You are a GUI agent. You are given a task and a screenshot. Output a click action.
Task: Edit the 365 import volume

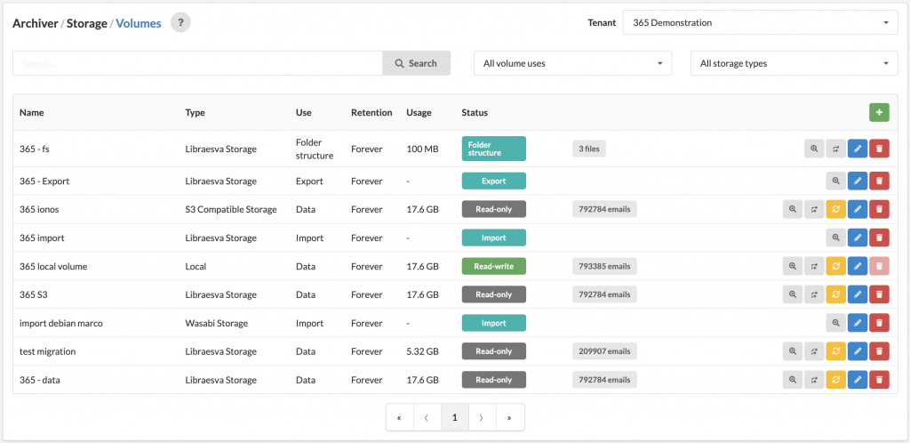[858, 238]
